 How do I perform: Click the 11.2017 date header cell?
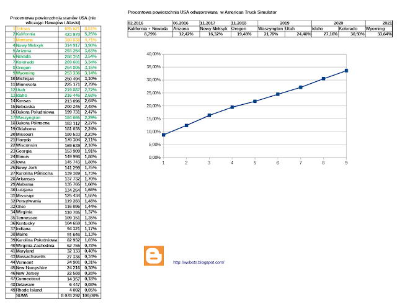tap(215, 23)
